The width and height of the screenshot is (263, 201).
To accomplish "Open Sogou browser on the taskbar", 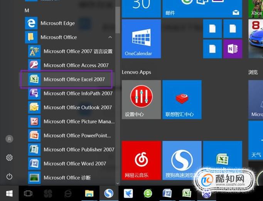I will [x=109, y=193].
